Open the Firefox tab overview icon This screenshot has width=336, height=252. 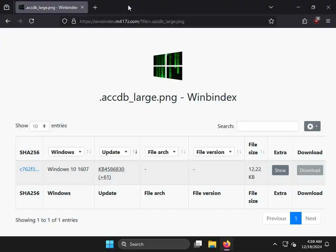7,7
